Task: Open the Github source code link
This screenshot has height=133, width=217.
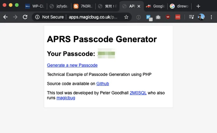Action: (103, 84)
